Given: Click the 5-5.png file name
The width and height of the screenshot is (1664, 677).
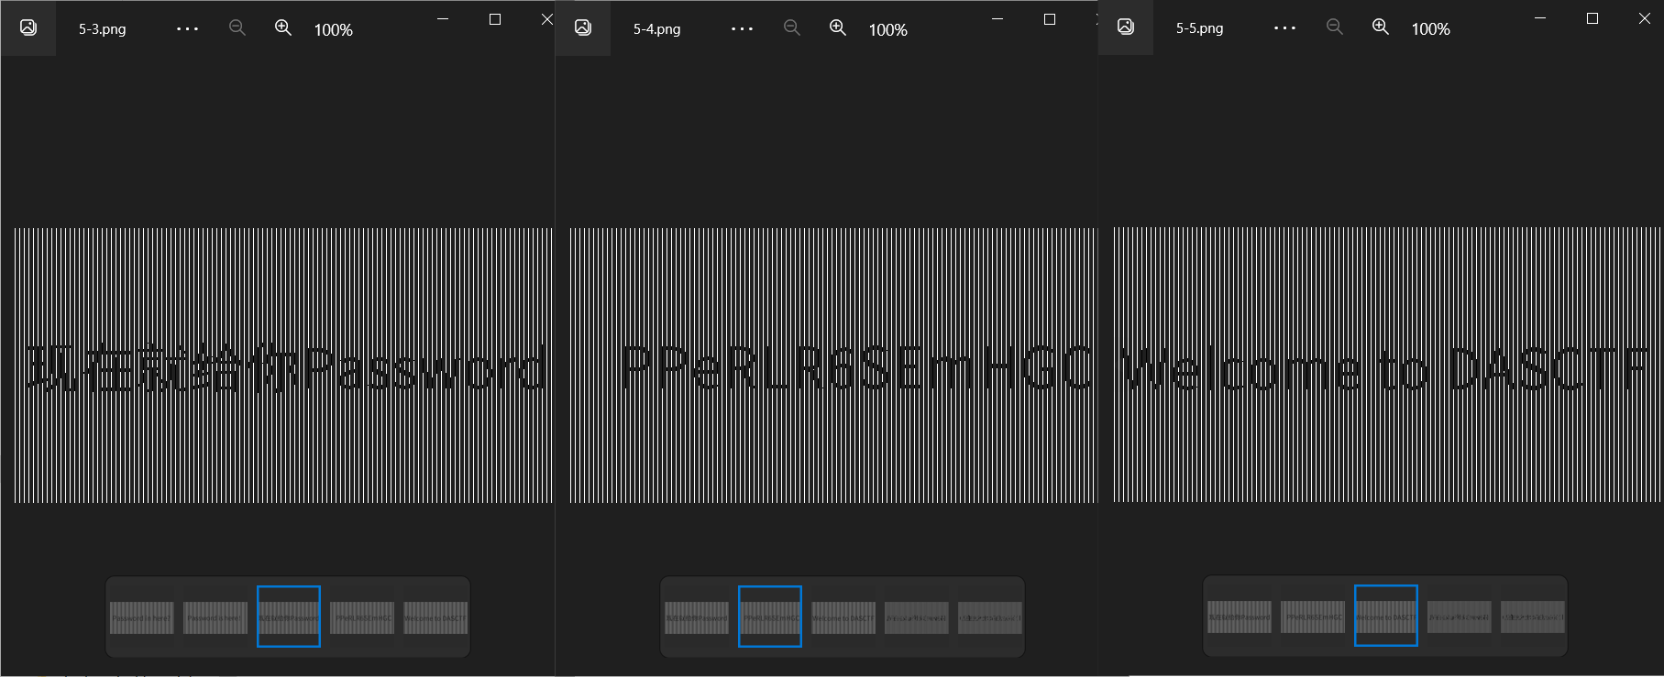Looking at the screenshot, I should coord(1200,28).
